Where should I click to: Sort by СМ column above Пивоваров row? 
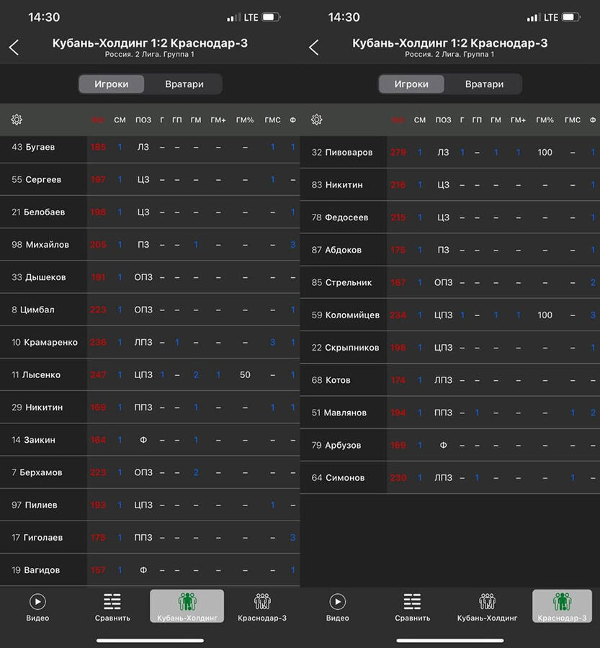[x=420, y=120]
